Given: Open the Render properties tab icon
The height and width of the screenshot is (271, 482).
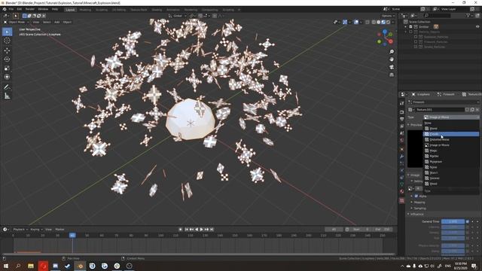Looking at the screenshot, I should 401,112.
